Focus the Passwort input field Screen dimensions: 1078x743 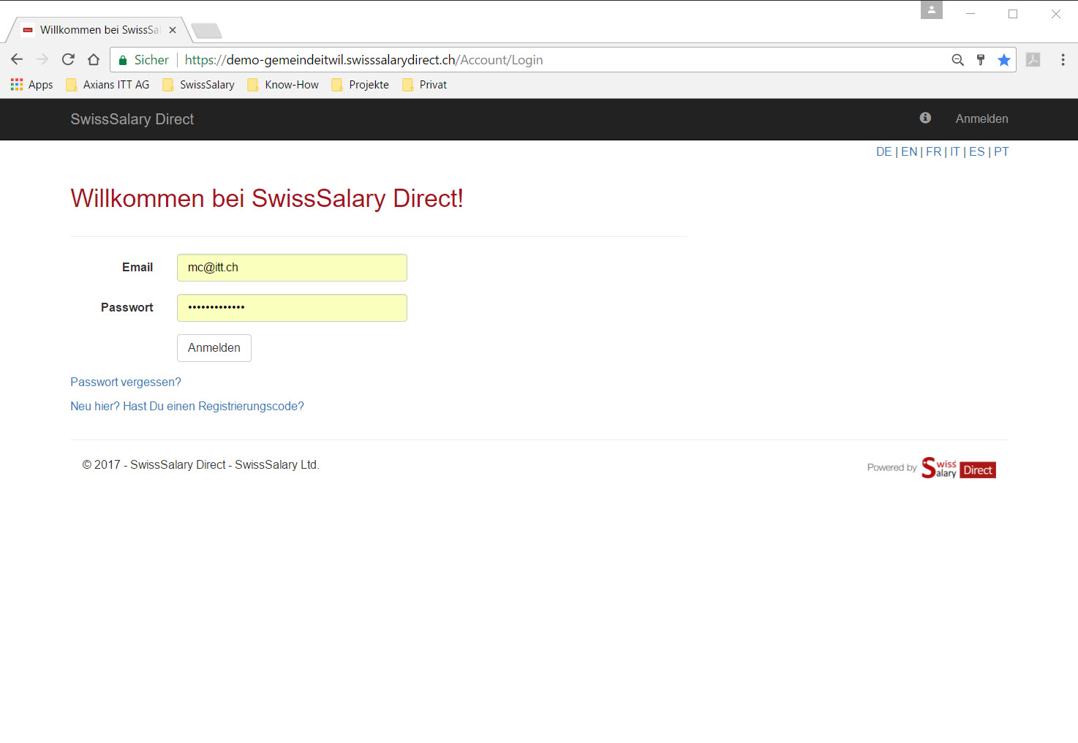click(292, 308)
